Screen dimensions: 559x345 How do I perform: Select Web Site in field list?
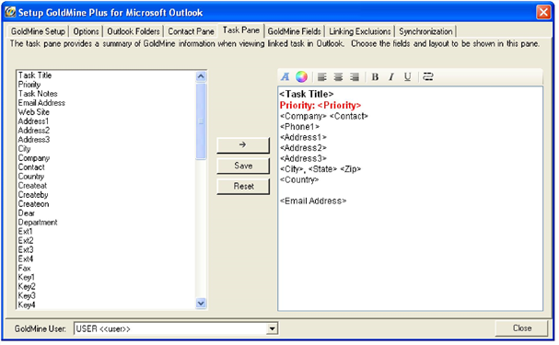pos(34,112)
